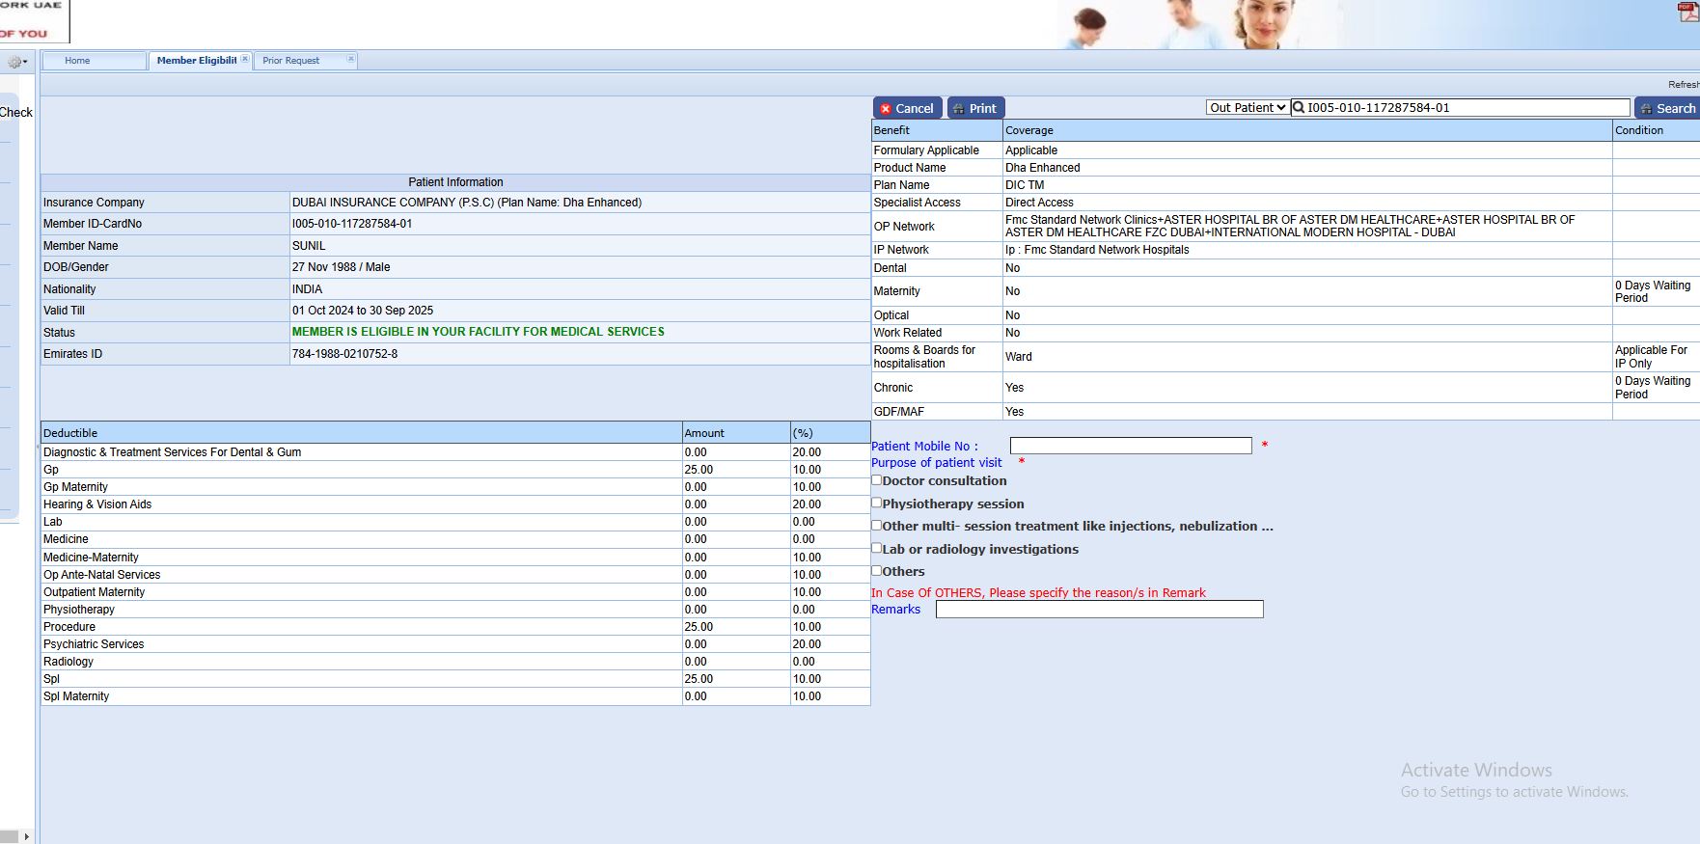Enable Lab or radiology investigations option
The height and width of the screenshot is (844, 1700).
pyautogui.click(x=877, y=548)
